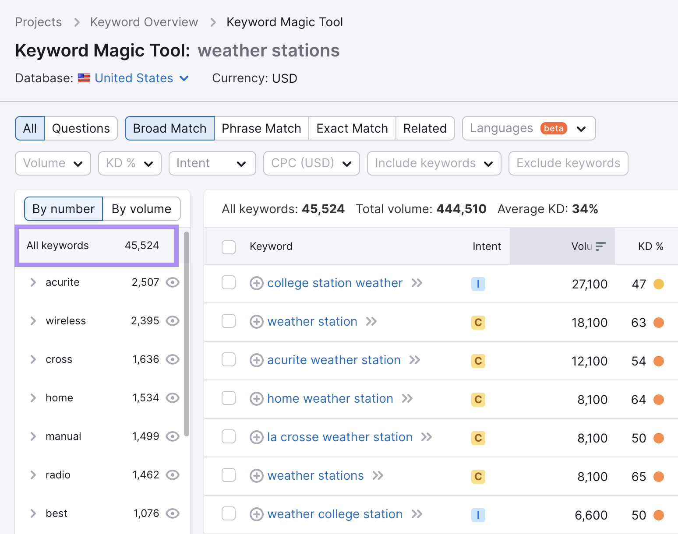
Task: Add 'college station weather' via its plus icon
Action: (256, 284)
